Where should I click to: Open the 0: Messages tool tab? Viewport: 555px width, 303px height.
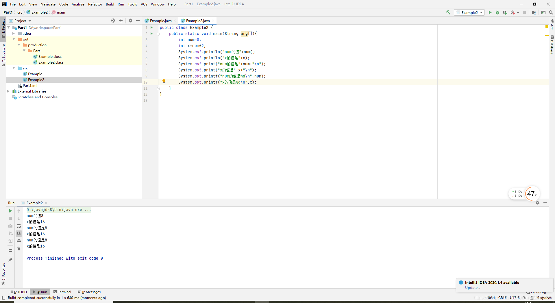(89, 292)
